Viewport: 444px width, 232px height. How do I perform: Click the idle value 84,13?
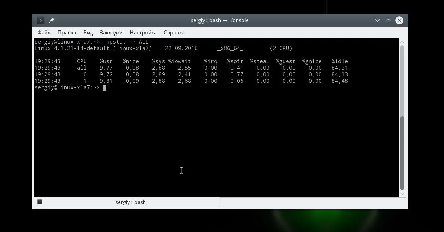pos(340,74)
